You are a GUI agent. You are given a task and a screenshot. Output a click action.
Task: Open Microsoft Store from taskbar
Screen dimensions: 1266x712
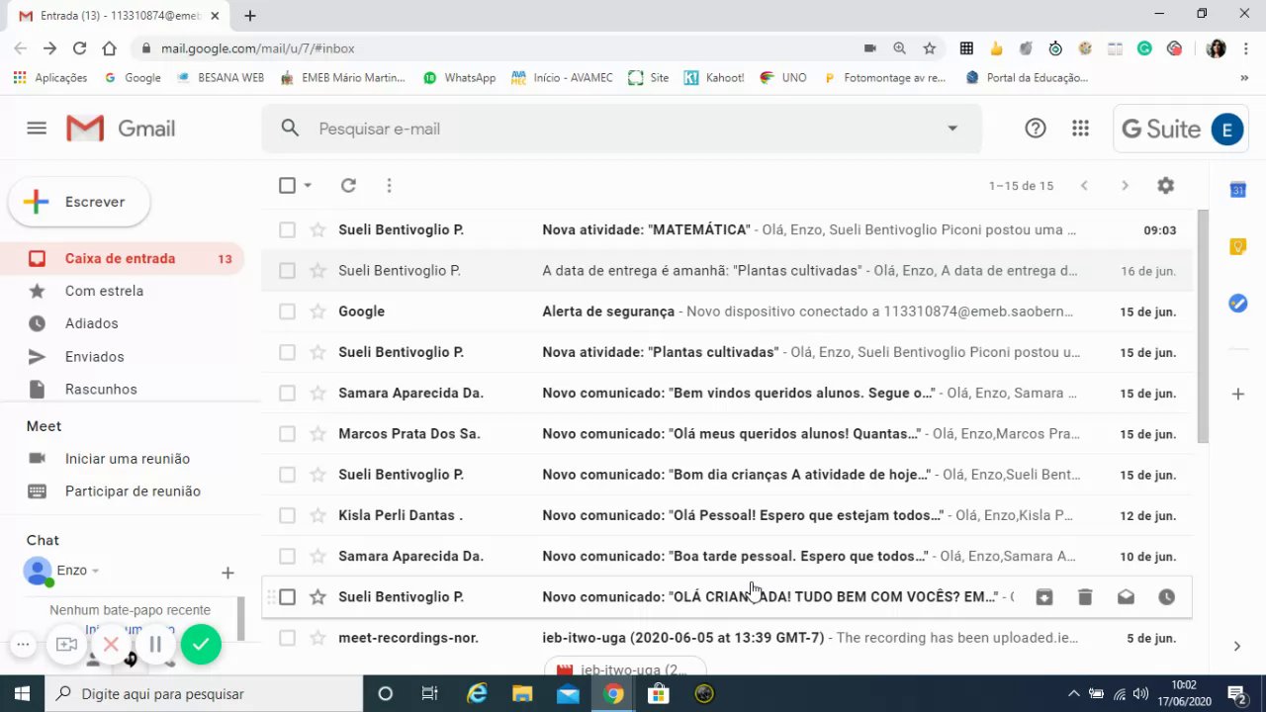658,694
